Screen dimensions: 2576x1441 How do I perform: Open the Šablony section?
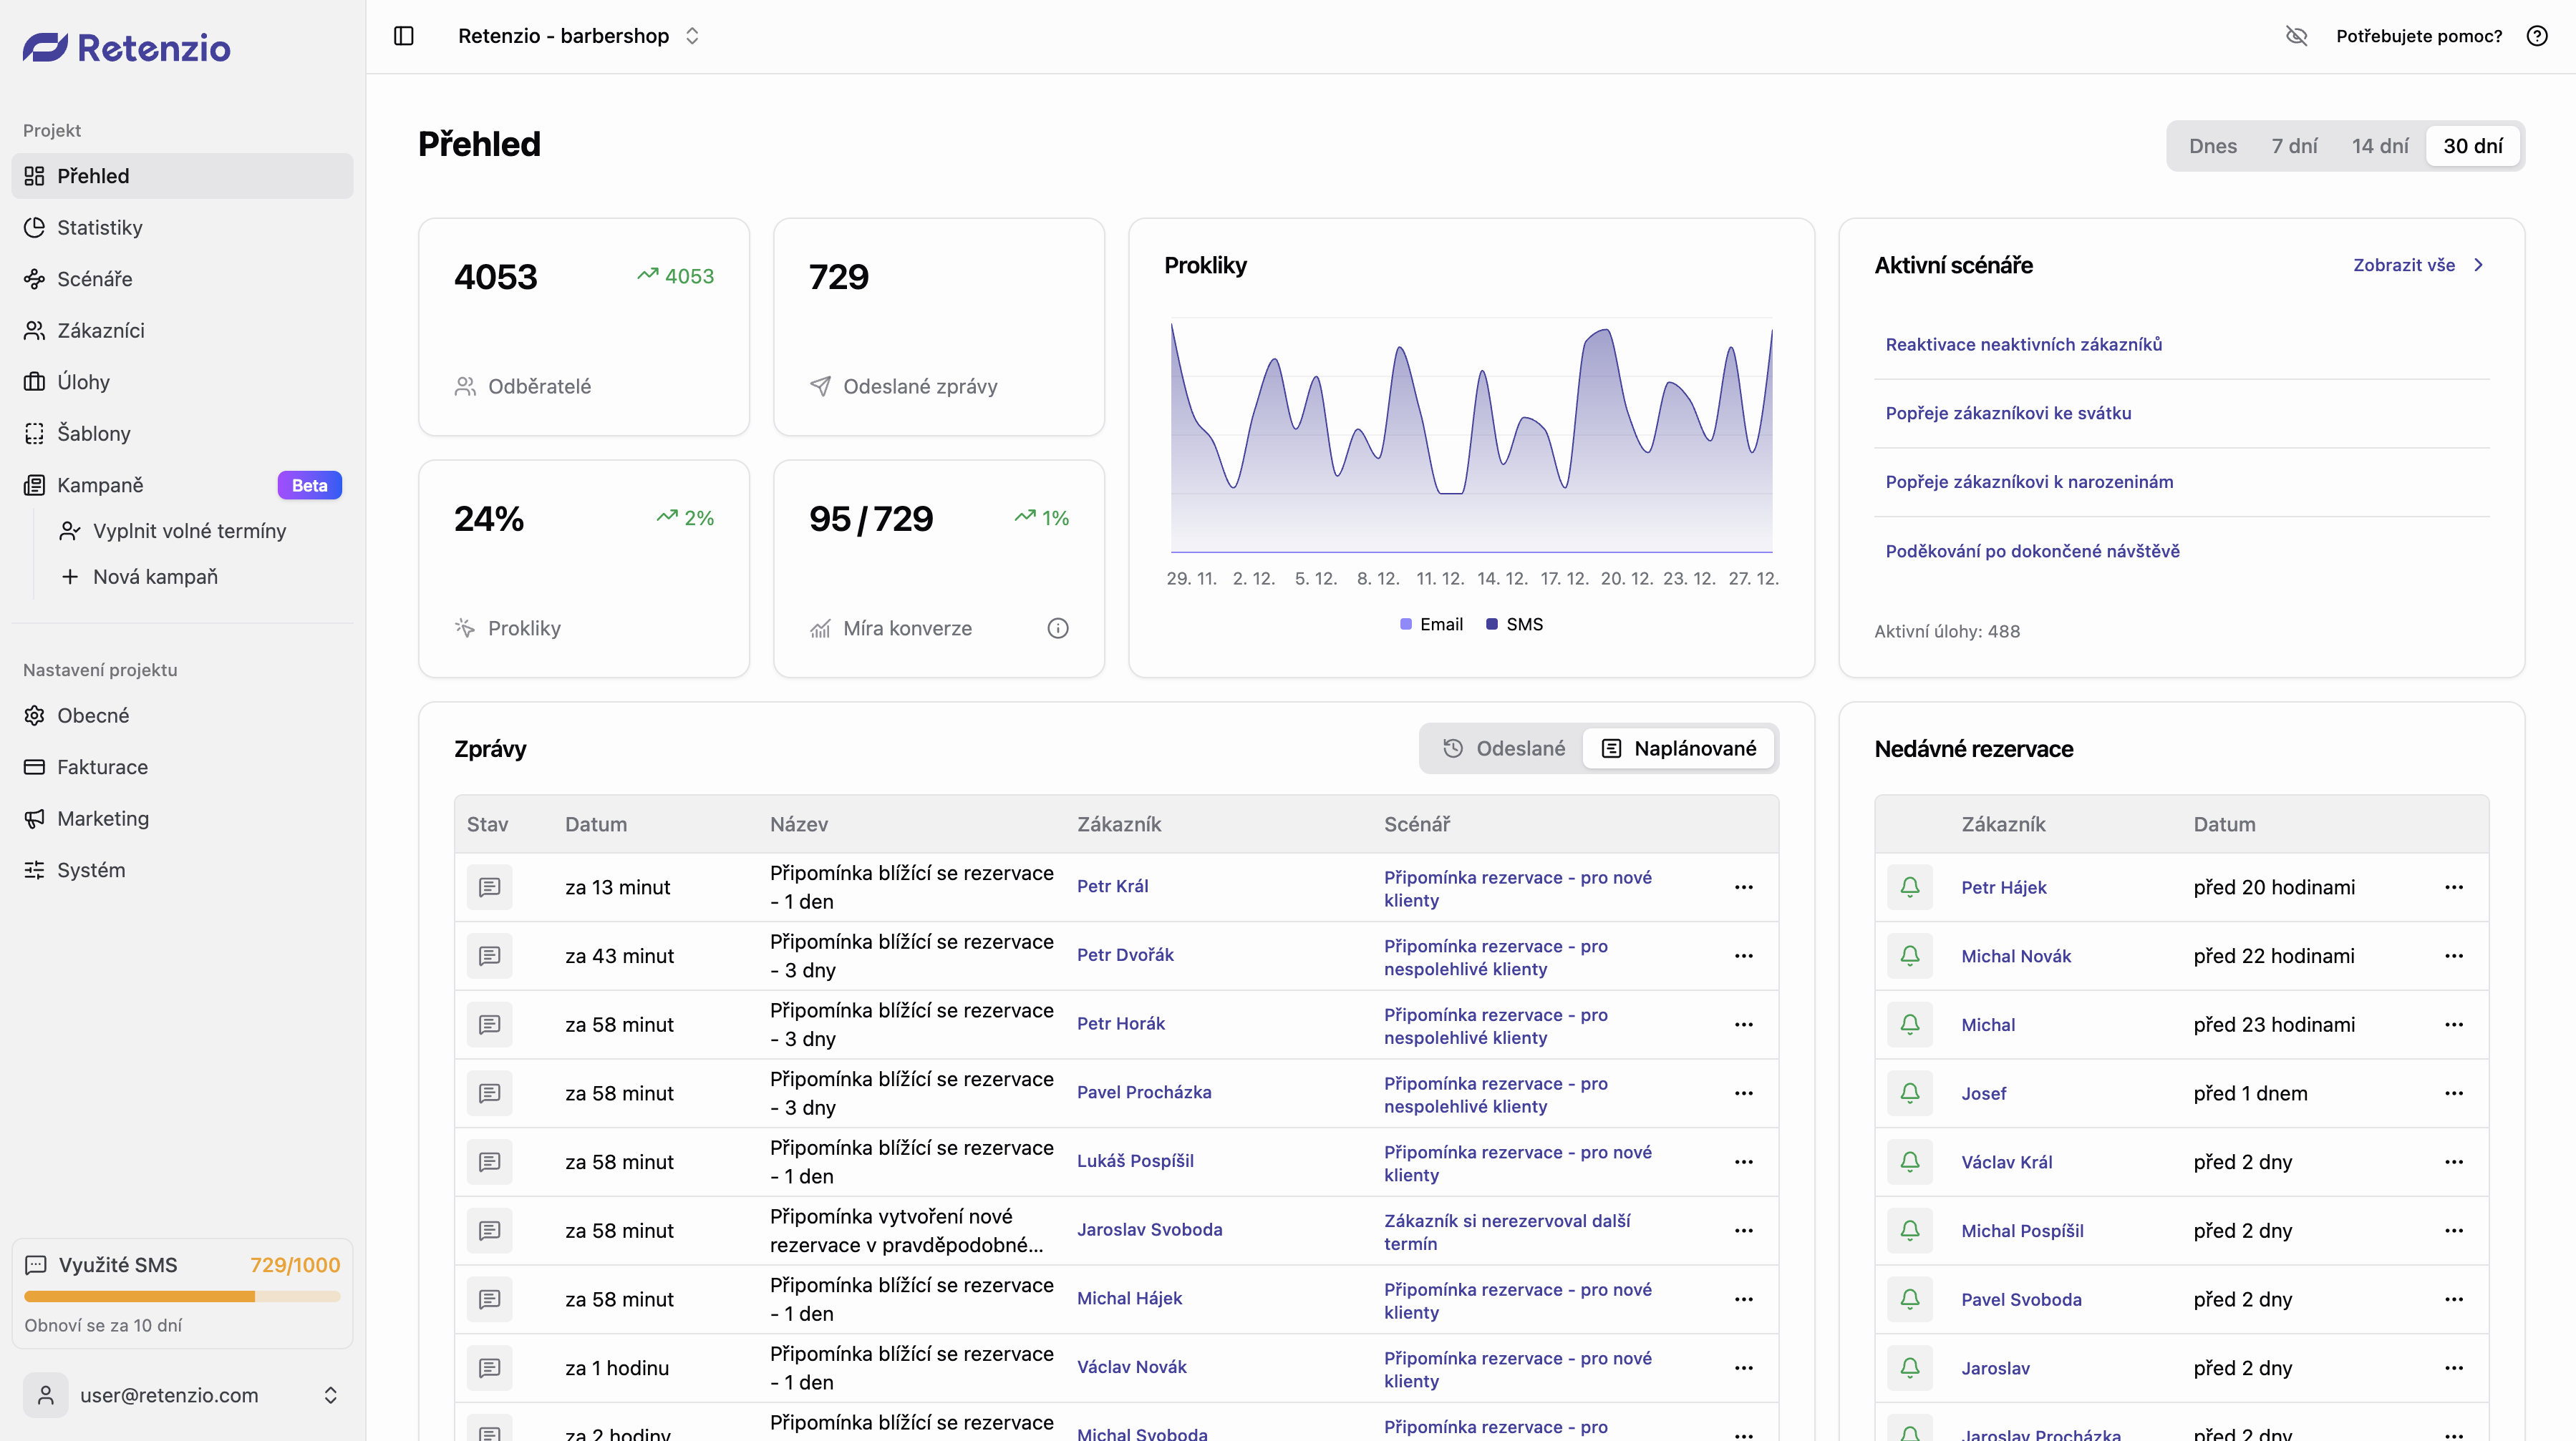[x=93, y=433]
